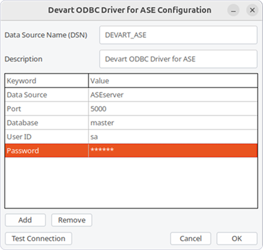Close the ASE Configuration dialog

[252, 10]
